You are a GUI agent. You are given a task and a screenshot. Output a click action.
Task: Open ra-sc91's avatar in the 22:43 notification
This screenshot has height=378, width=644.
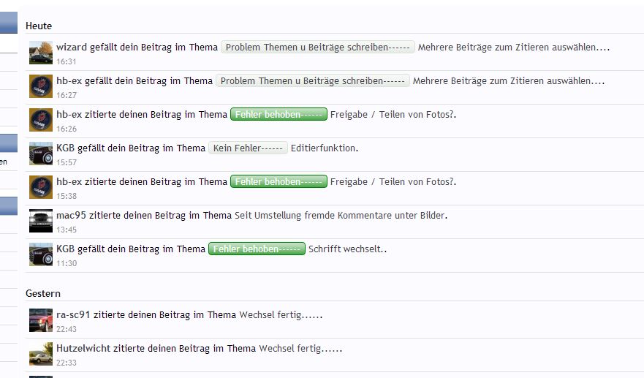(41, 320)
